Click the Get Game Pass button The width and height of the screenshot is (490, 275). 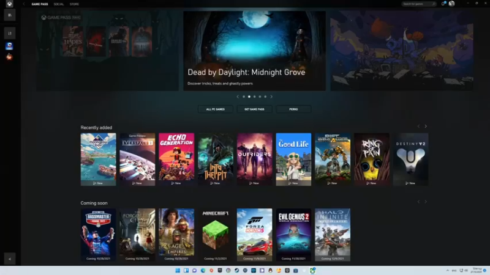[x=254, y=109]
